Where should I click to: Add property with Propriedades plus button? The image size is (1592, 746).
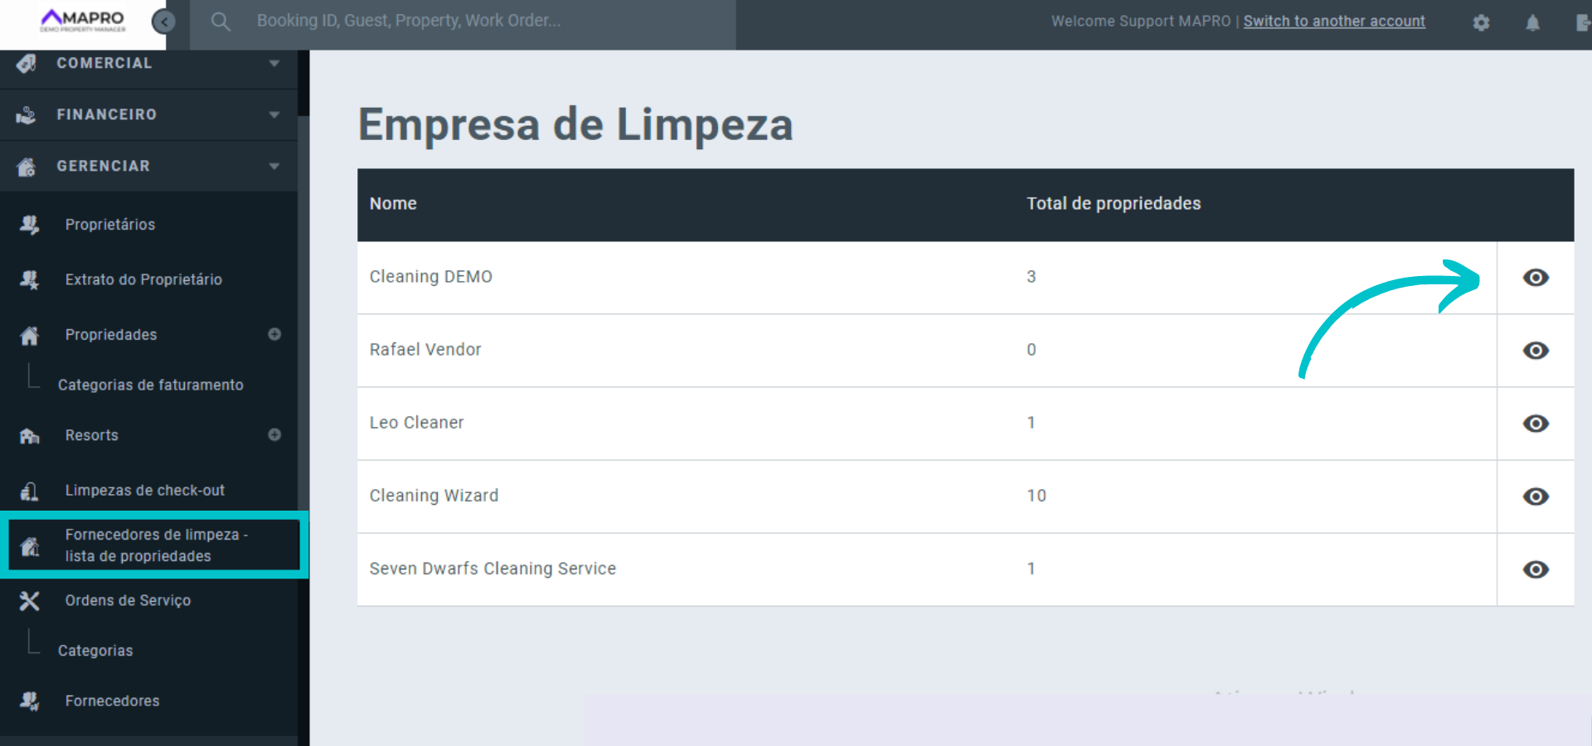pos(274,334)
